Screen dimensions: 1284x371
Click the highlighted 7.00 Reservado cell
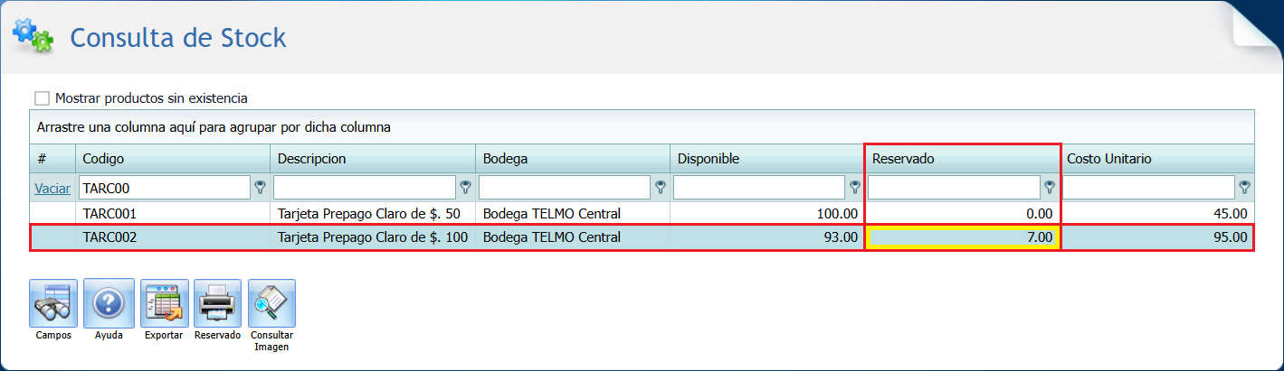pyautogui.click(x=963, y=238)
